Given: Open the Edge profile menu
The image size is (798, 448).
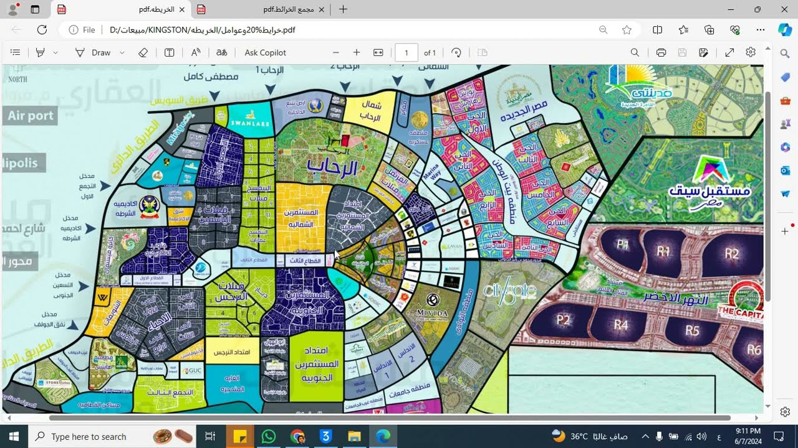Looking at the screenshot, I should coord(14,9).
